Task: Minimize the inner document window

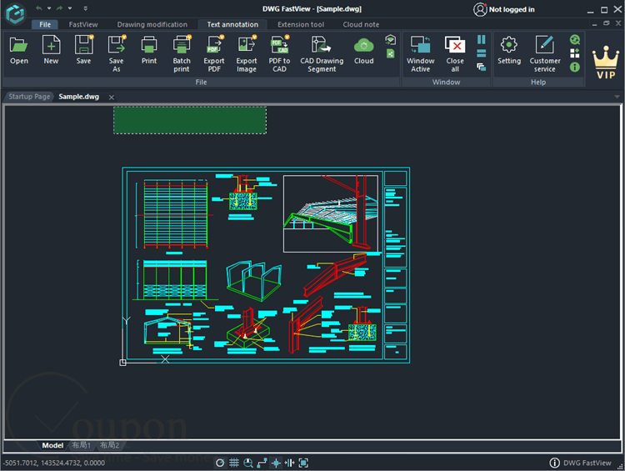Action: (x=594, y=24)
